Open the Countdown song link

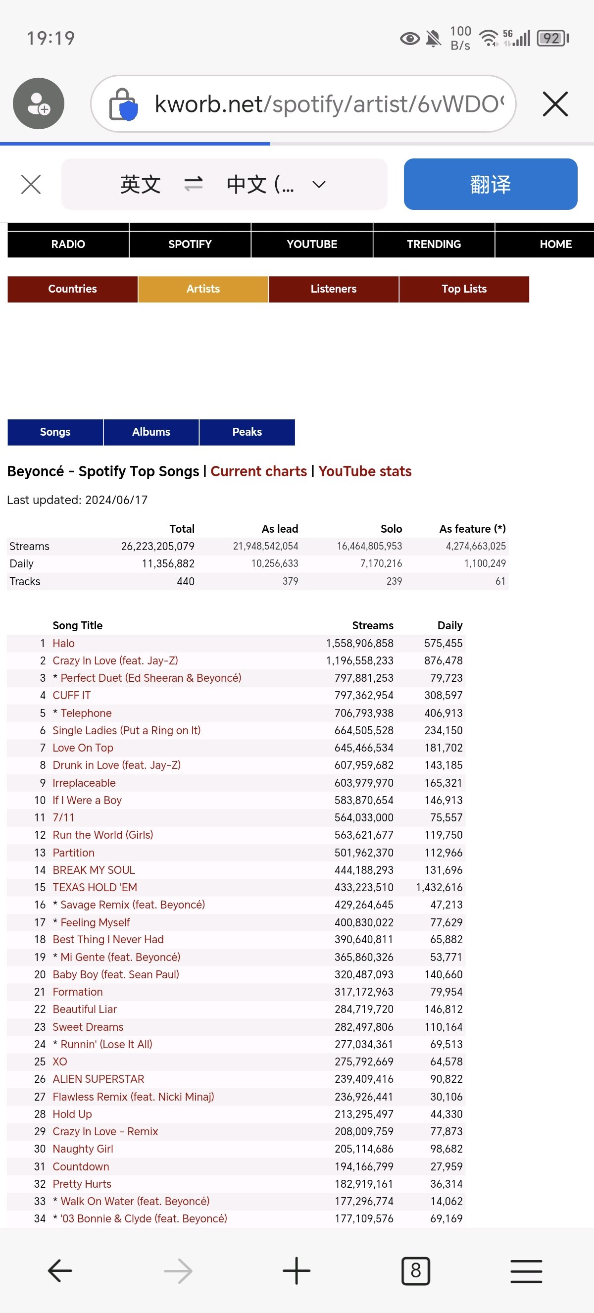[x=81, y=1167]
